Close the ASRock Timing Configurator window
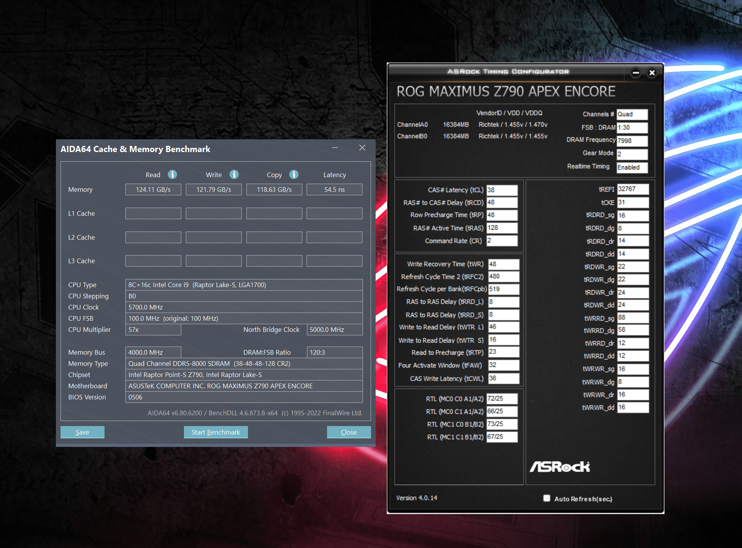The width and height of the screenshot is (742, 548). point(652,73)
